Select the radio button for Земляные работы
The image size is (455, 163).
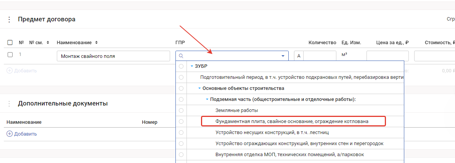[181, 110]
